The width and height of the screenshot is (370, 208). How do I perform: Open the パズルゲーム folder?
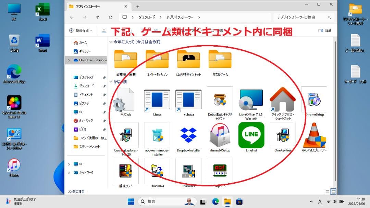click(220, 59)
